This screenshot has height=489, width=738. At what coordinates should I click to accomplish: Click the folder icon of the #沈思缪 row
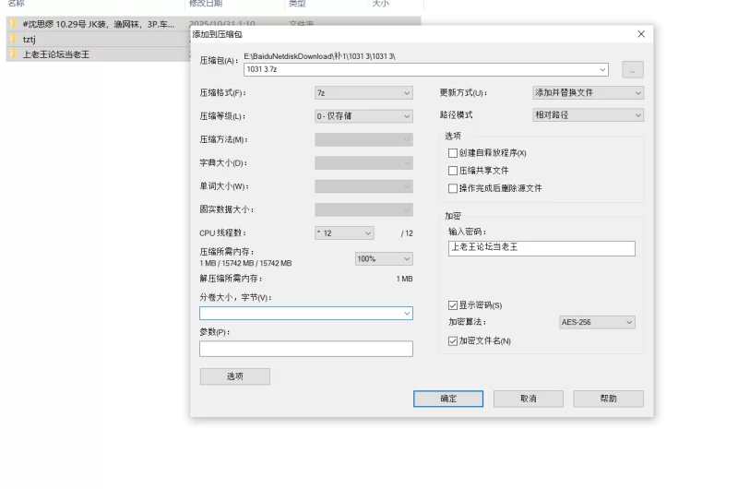(14, 24)
